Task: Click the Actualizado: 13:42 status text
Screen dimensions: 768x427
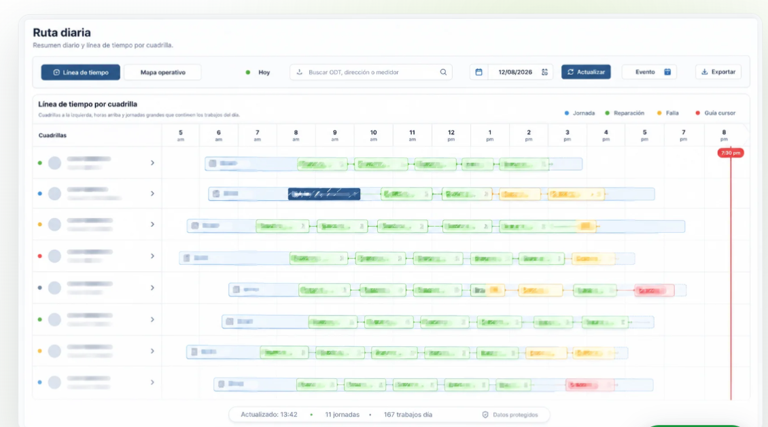Action: pyautogui.click(x=269, y=415)
